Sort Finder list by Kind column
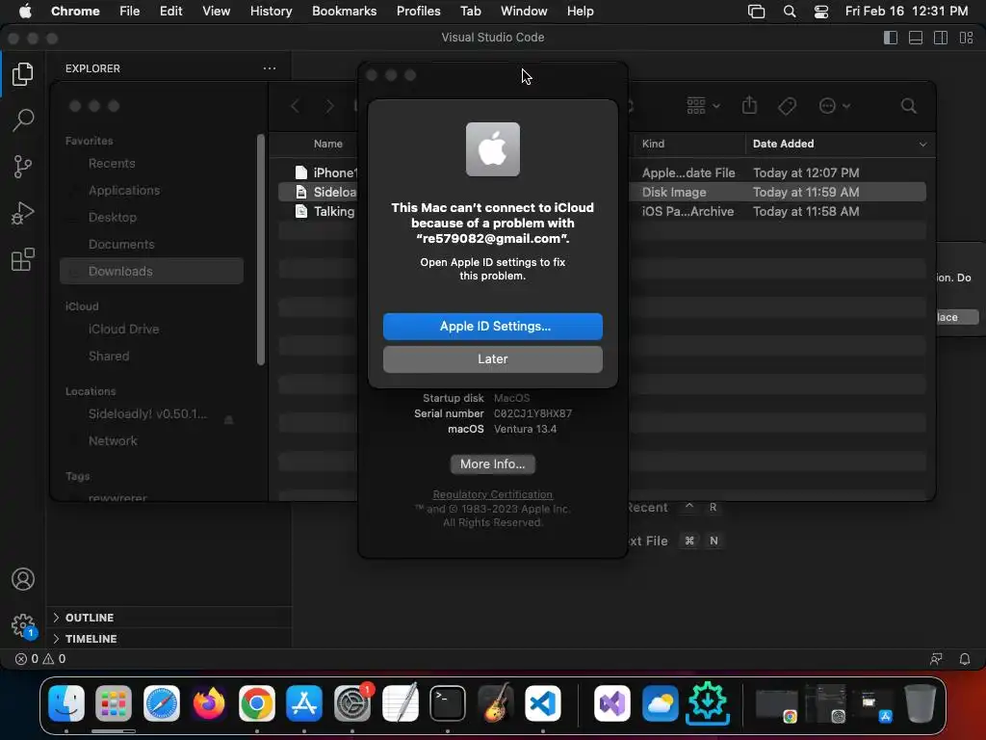 (688, 144)
